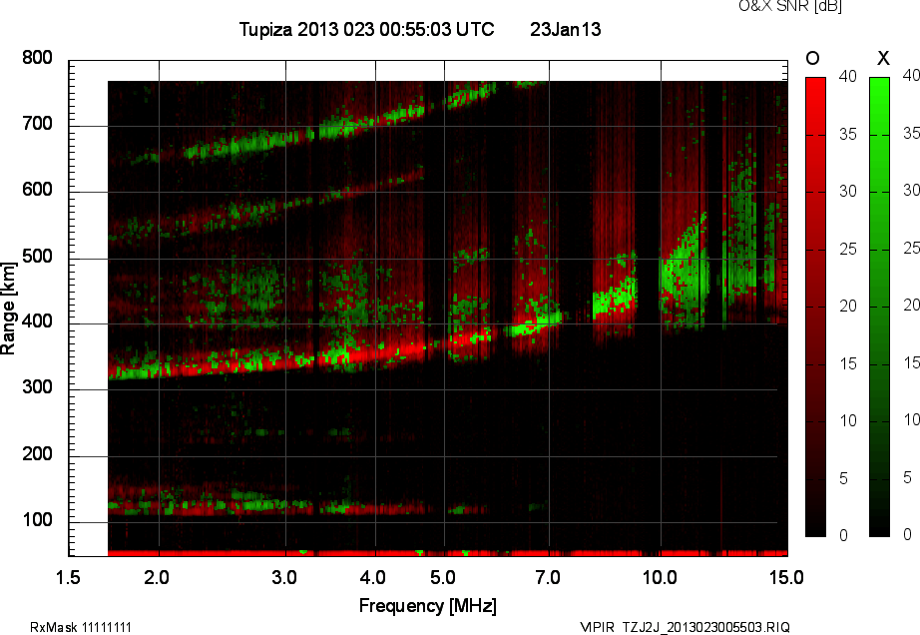
Task: Click the 600 range tick label
Action: (x=37, y=190)
